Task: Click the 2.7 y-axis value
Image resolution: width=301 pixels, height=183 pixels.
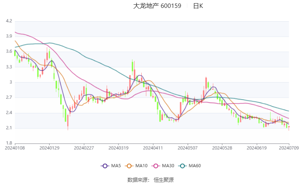Action: 9,97
